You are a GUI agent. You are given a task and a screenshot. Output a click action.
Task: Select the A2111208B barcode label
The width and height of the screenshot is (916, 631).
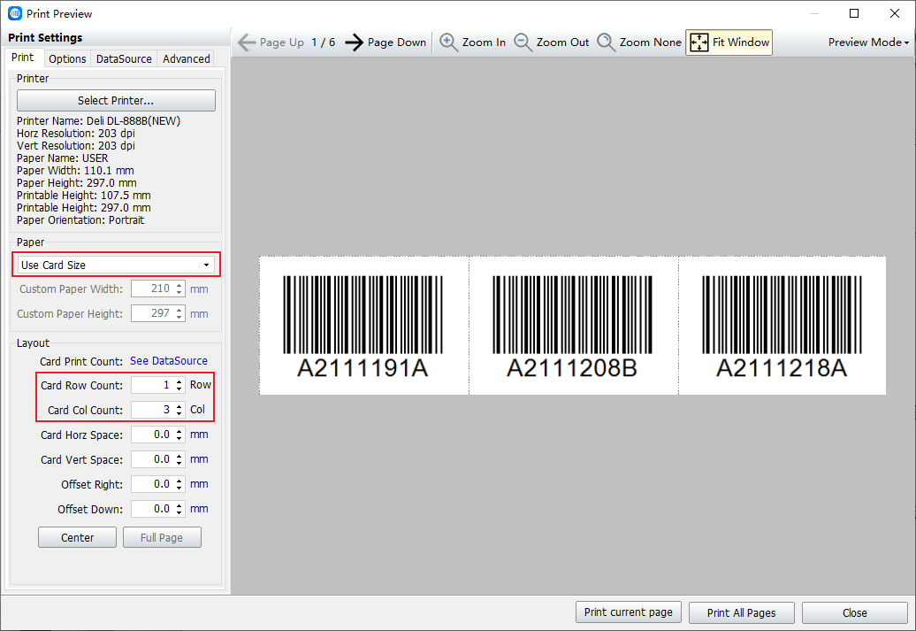[x=573, y=326]
